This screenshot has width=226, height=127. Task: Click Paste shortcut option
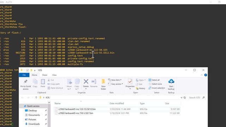55,88
